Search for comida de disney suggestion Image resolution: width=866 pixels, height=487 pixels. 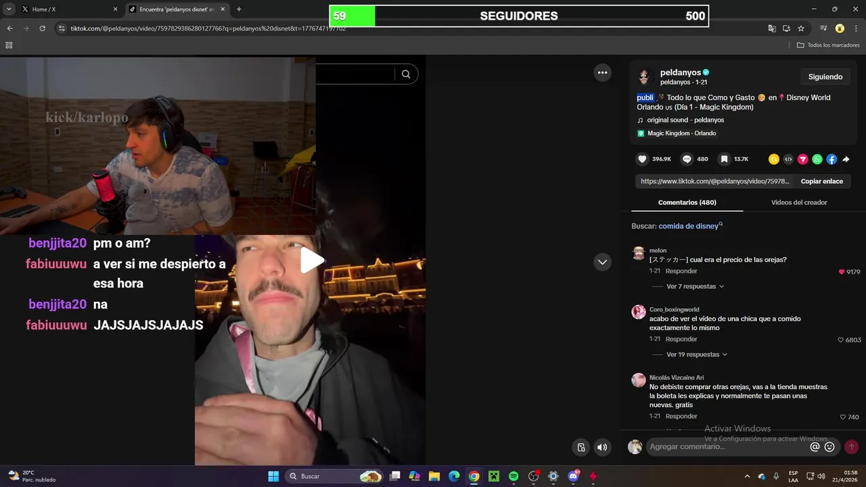690,226
